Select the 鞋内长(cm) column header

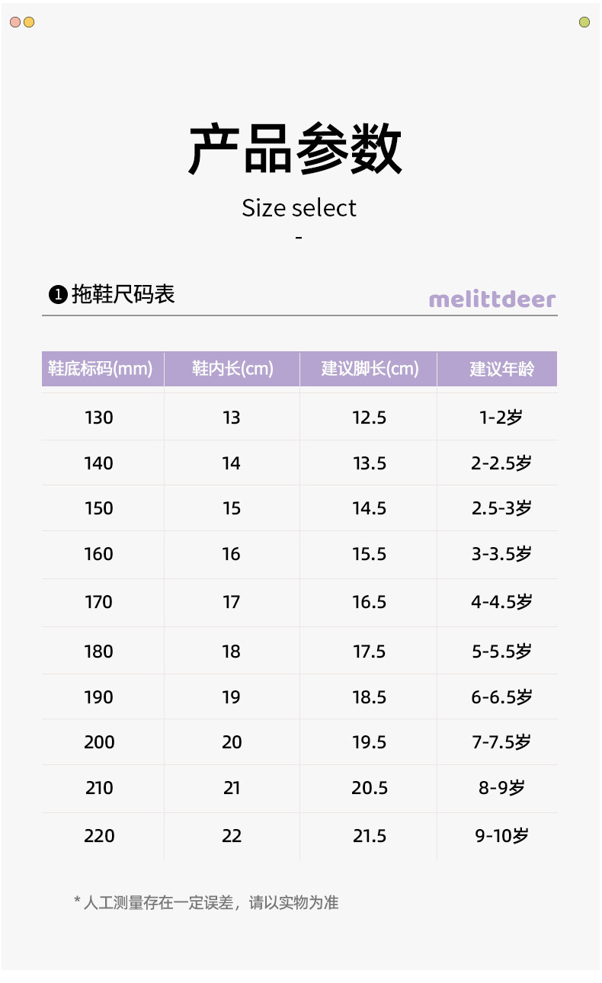point(232,369)
